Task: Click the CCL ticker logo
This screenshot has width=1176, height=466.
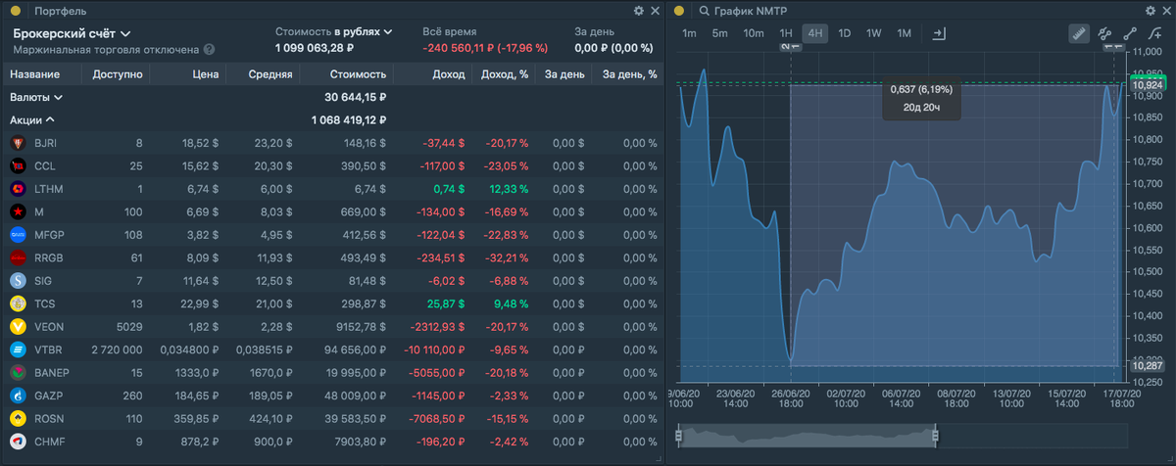Action: [18, 165]
